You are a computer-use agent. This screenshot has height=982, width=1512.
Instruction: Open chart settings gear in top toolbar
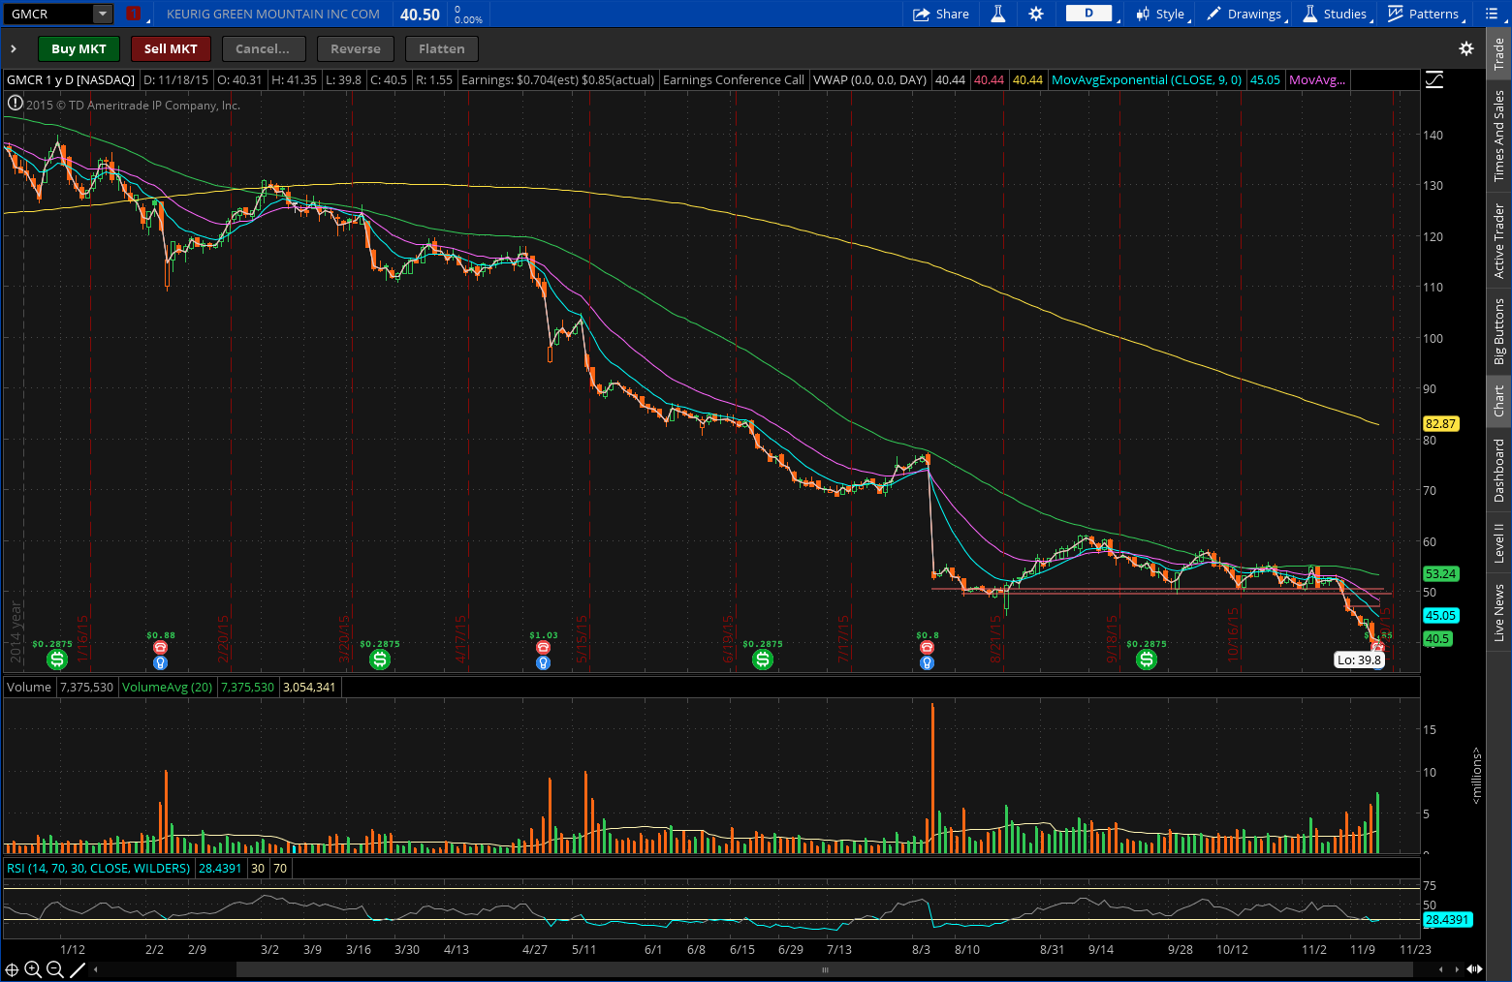click(x=1036, y=14)
